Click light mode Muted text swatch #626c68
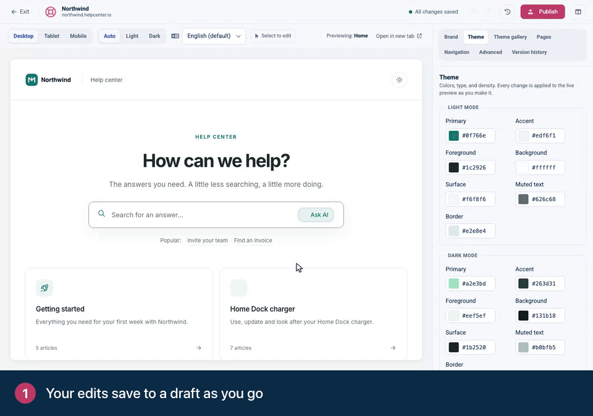 click(523, 199)
